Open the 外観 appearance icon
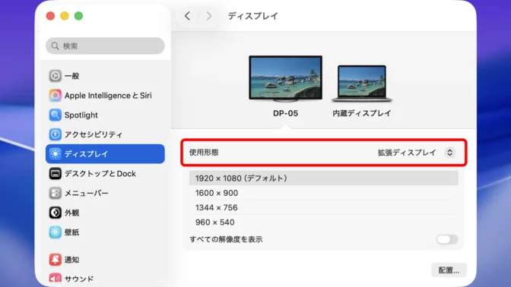Image resolution: width=511 pixels, height=287 pixels. (55, 213)
